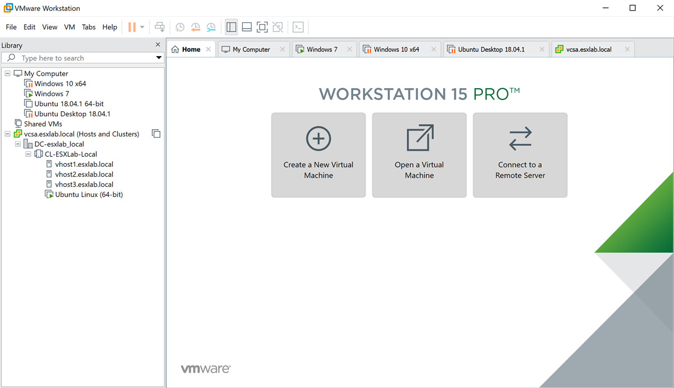Select vhost2.esxlab.local host
The image size is (674, 388).
click(84, 175)
